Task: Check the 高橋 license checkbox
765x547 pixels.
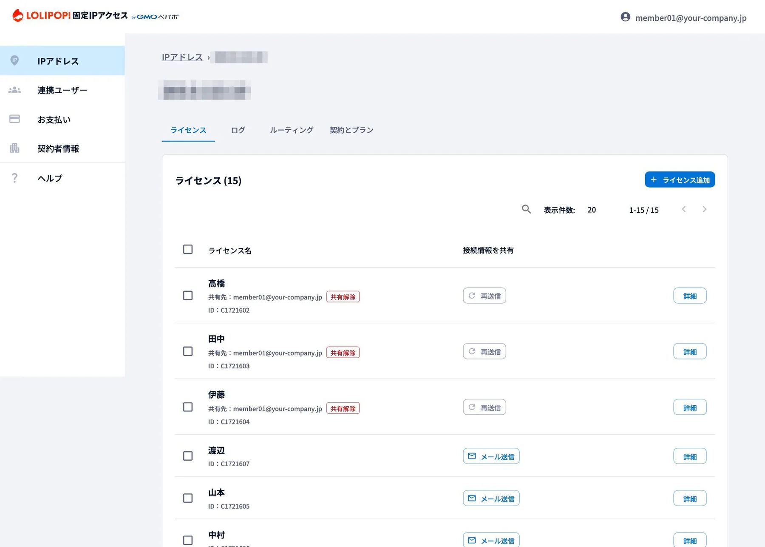Action: [188, 296]
